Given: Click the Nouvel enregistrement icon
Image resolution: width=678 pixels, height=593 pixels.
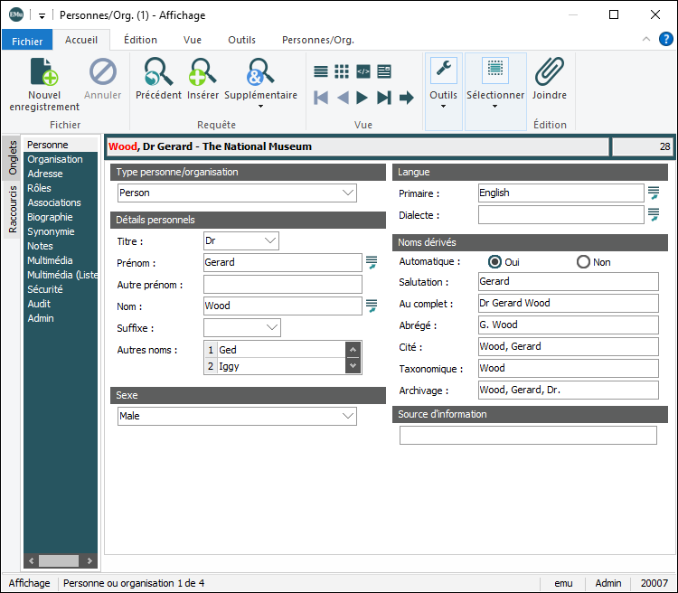Looking at the screenshot, I should (x=43, y=72).
